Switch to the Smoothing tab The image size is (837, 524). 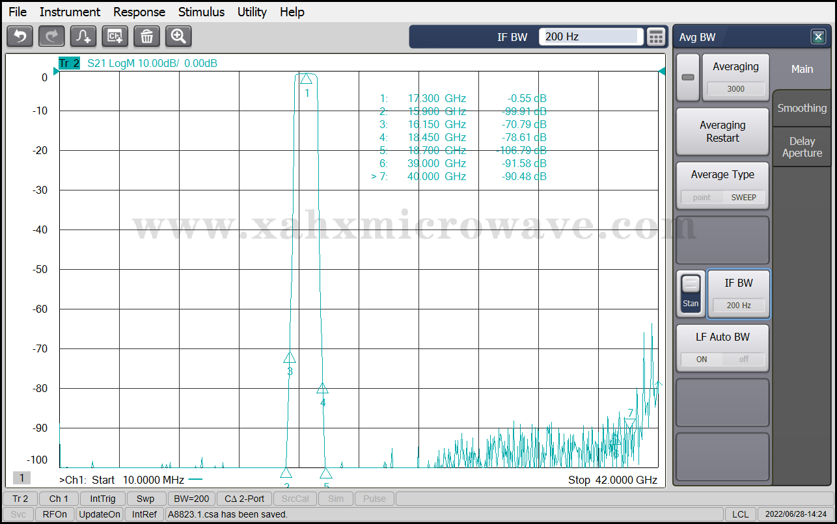802,108
